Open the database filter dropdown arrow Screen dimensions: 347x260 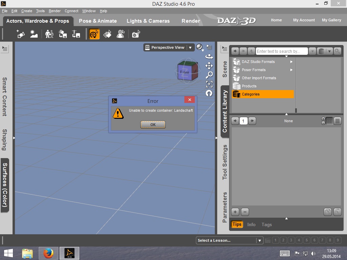[329, 51]
